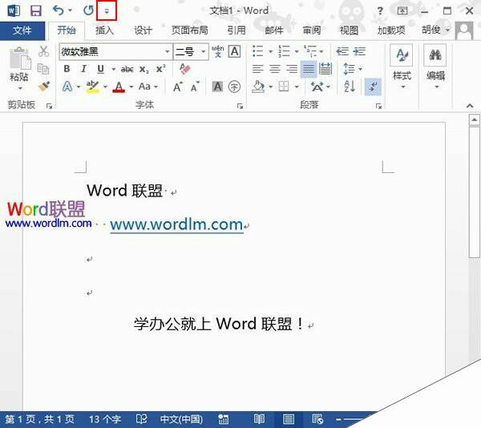Image resolution: width=481 pixels, height=428 pixels.
Task: Apply the yellow text highlight color
Action: (92, 87)
